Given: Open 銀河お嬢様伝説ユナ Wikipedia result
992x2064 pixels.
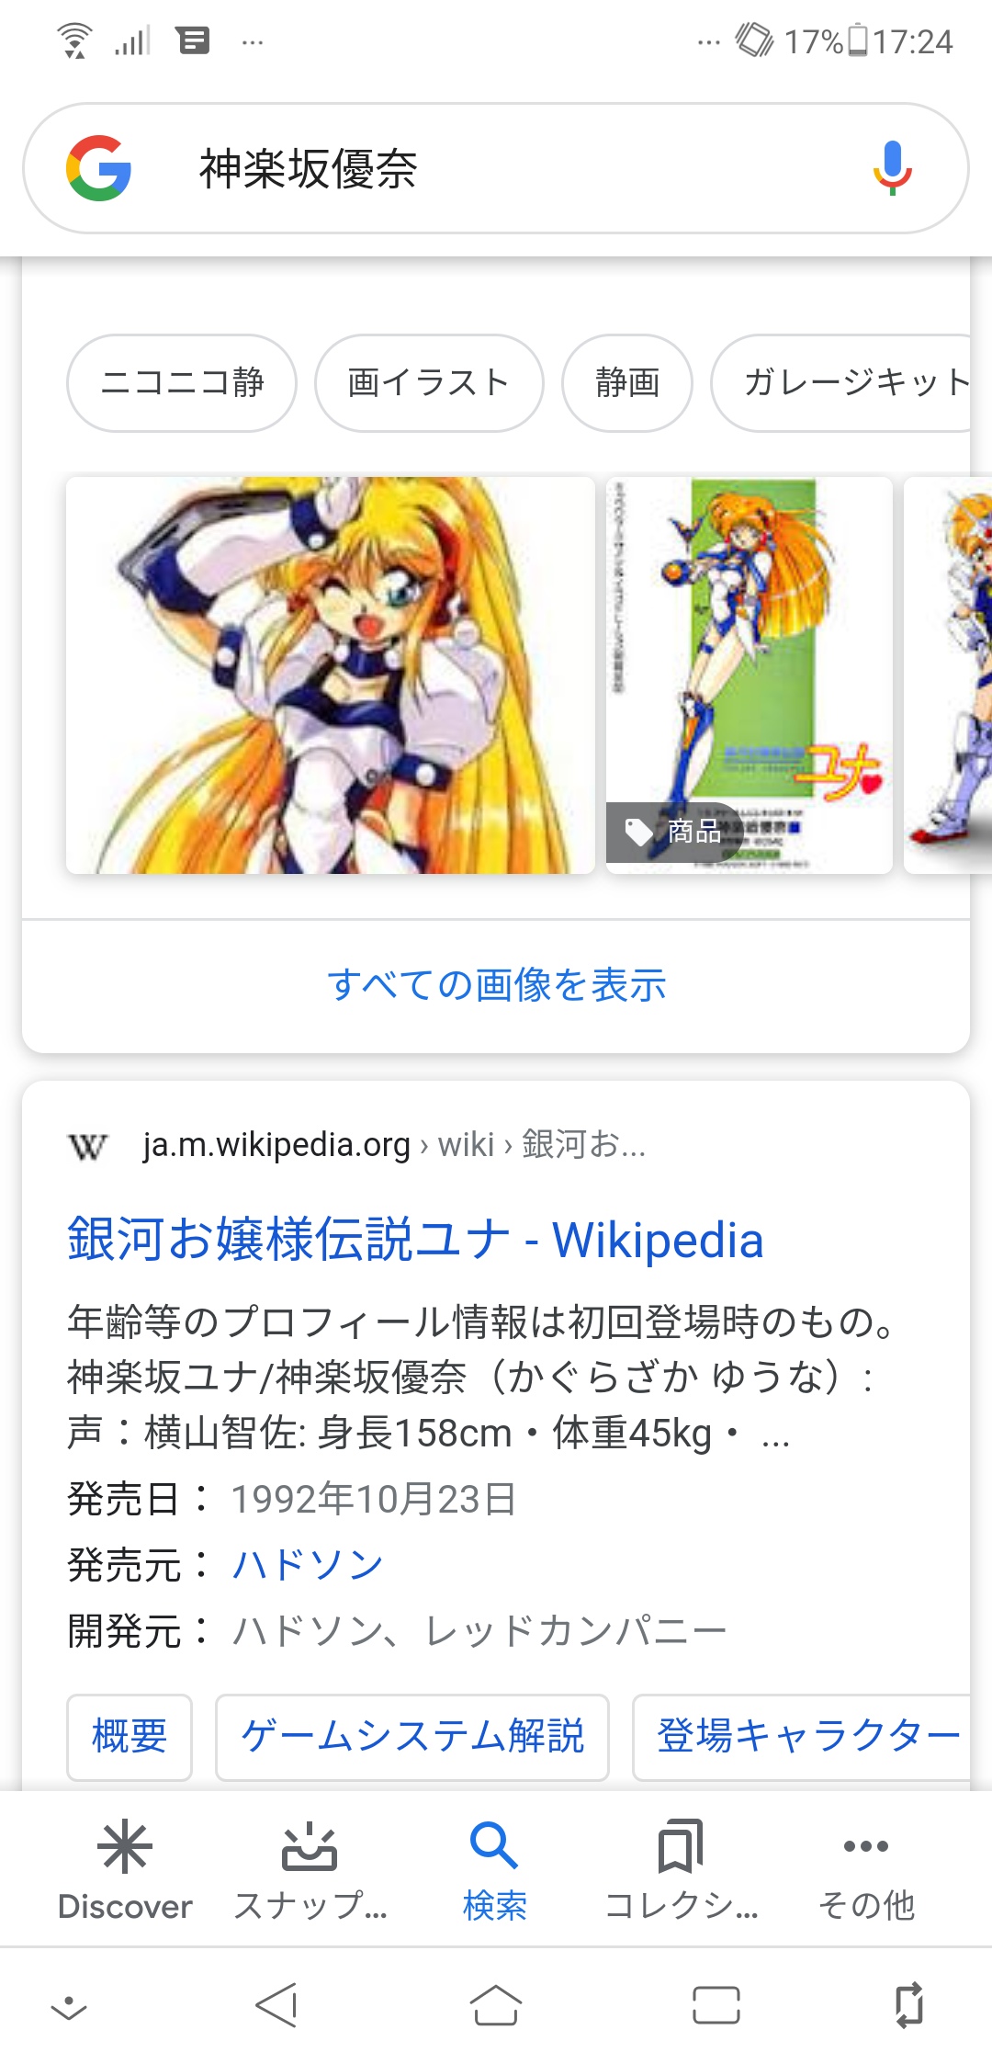Looking at the screenshot, I should 415,1240.
